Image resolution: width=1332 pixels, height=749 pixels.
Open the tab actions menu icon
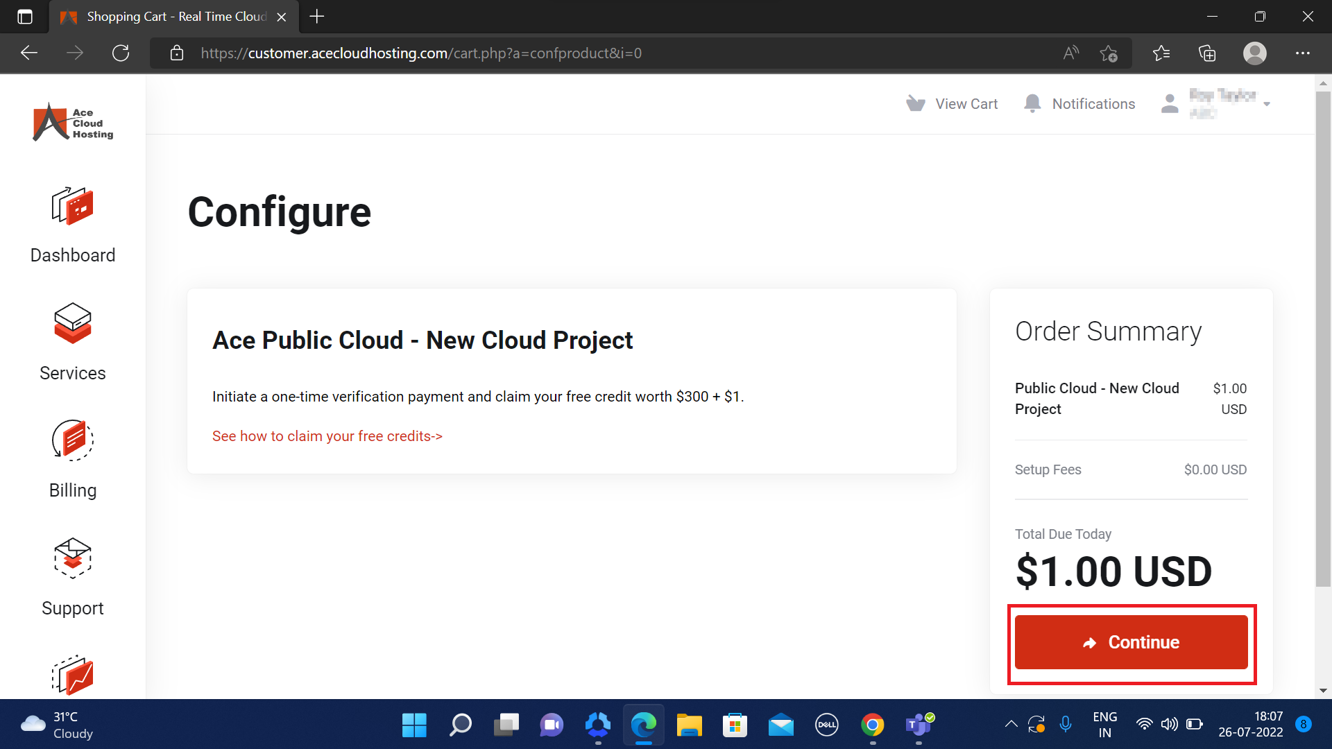tap(25, 17)
